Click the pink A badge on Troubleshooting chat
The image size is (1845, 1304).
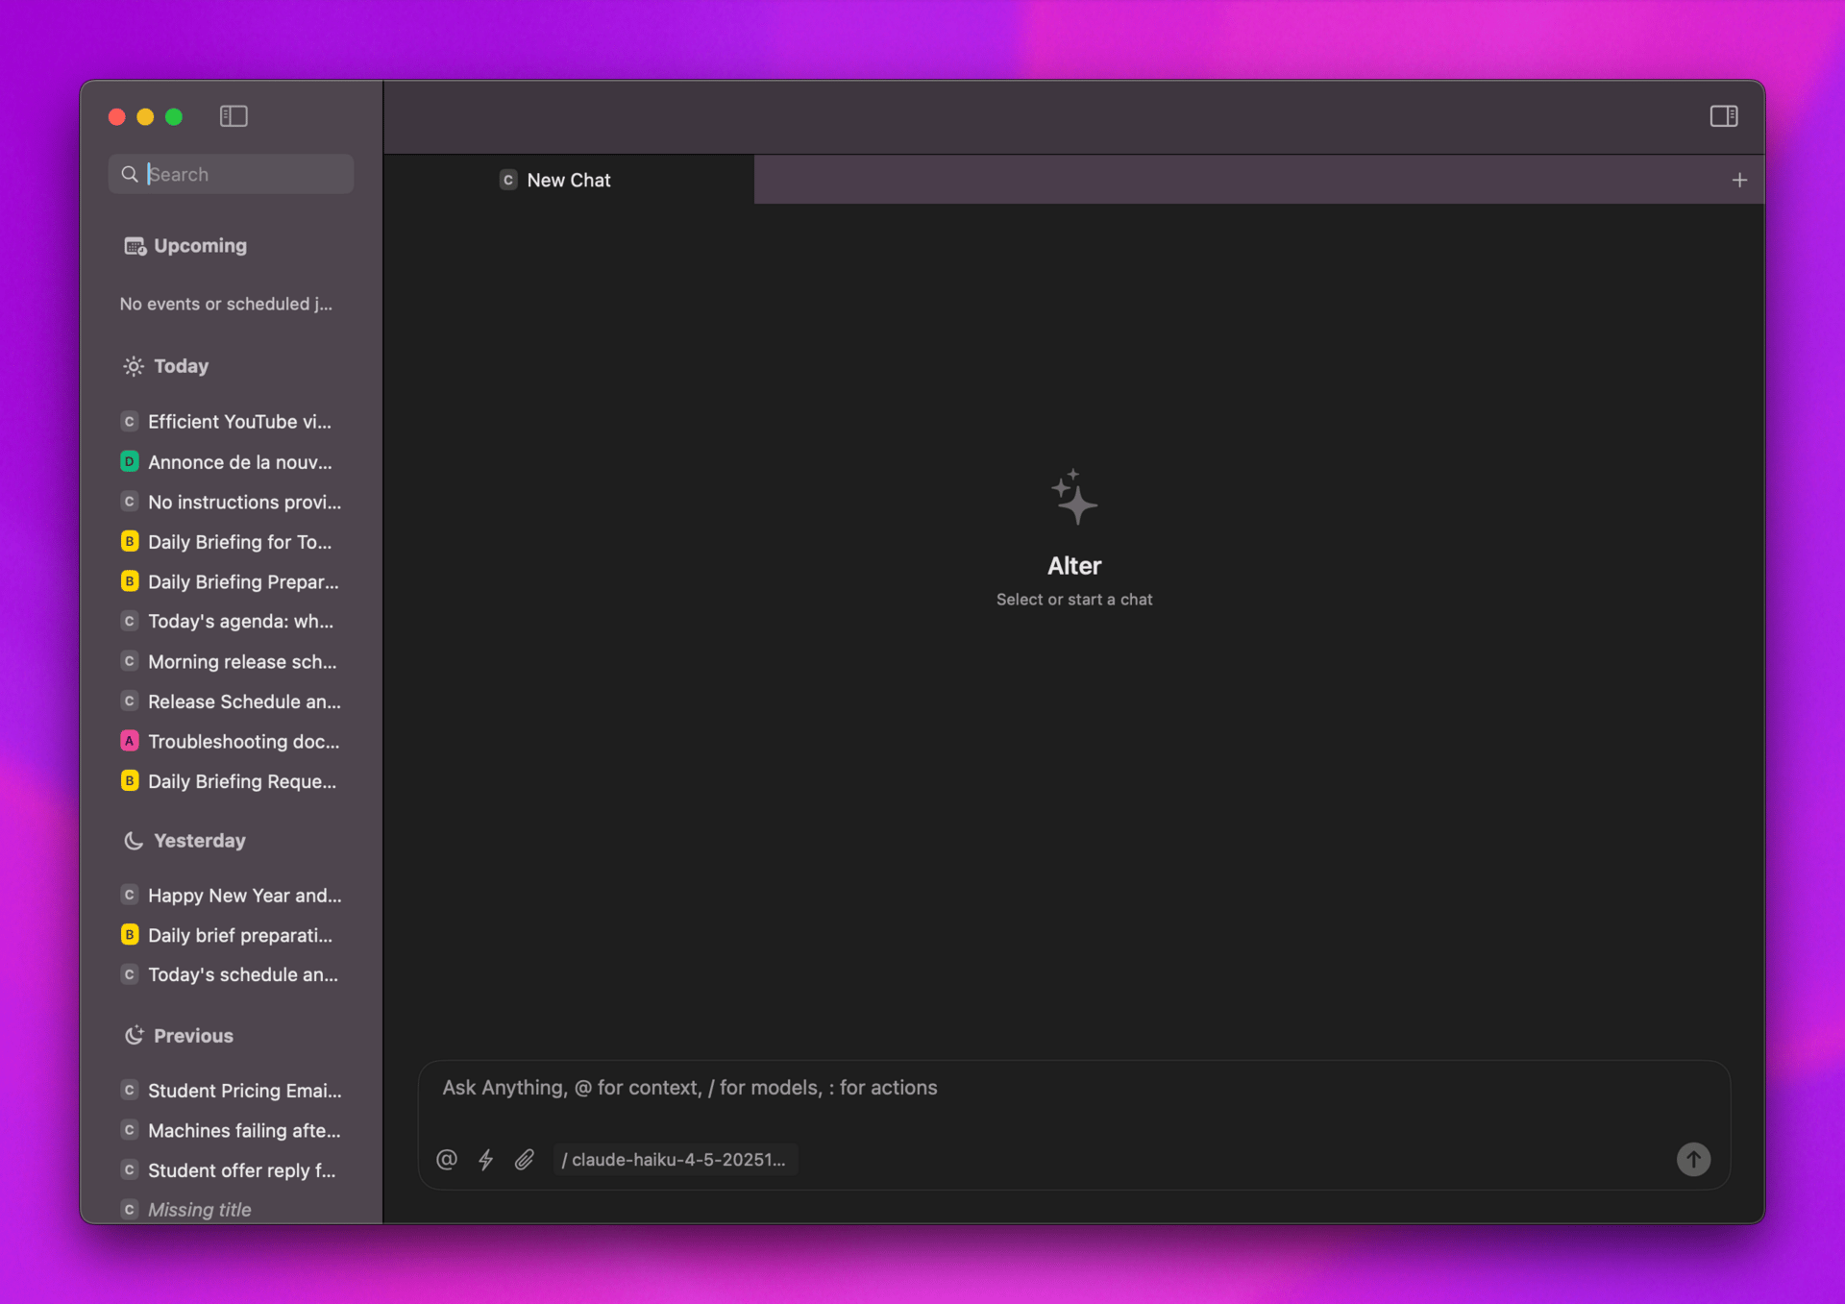(x=130, y=741)
